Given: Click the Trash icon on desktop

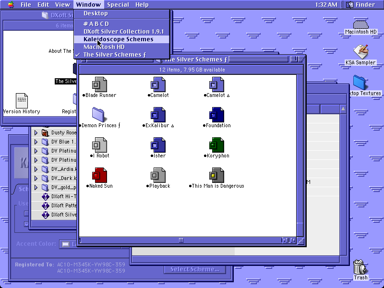Looking at the screenshot, I should coord(360,267).
